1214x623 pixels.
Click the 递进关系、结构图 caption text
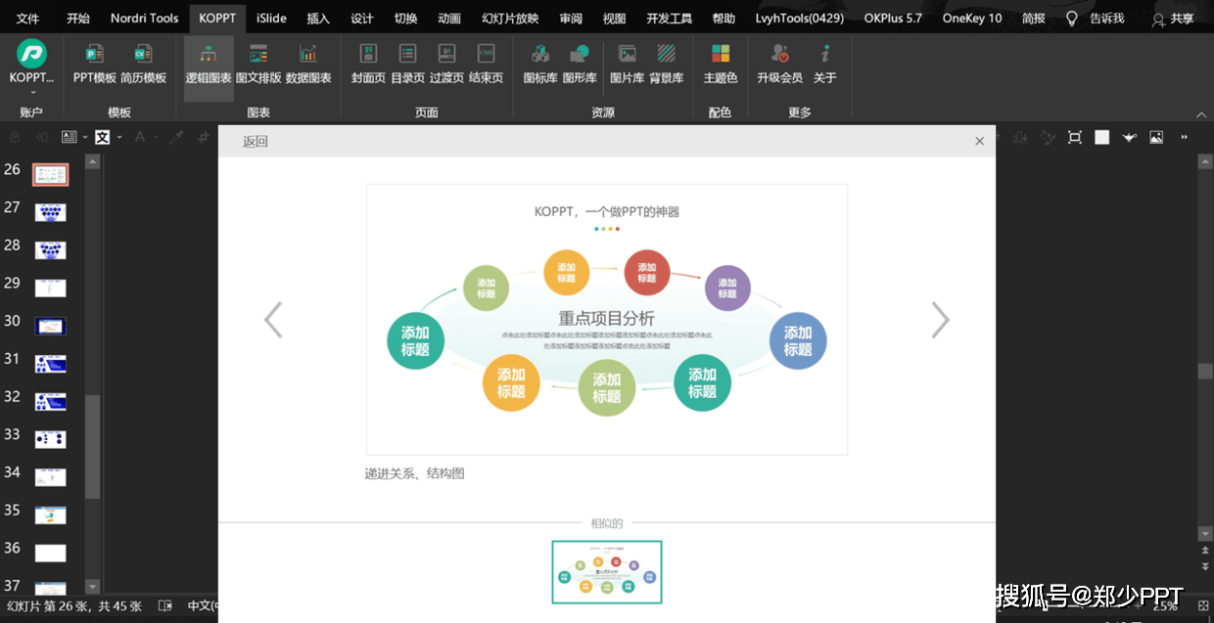(x=415, y=473)
